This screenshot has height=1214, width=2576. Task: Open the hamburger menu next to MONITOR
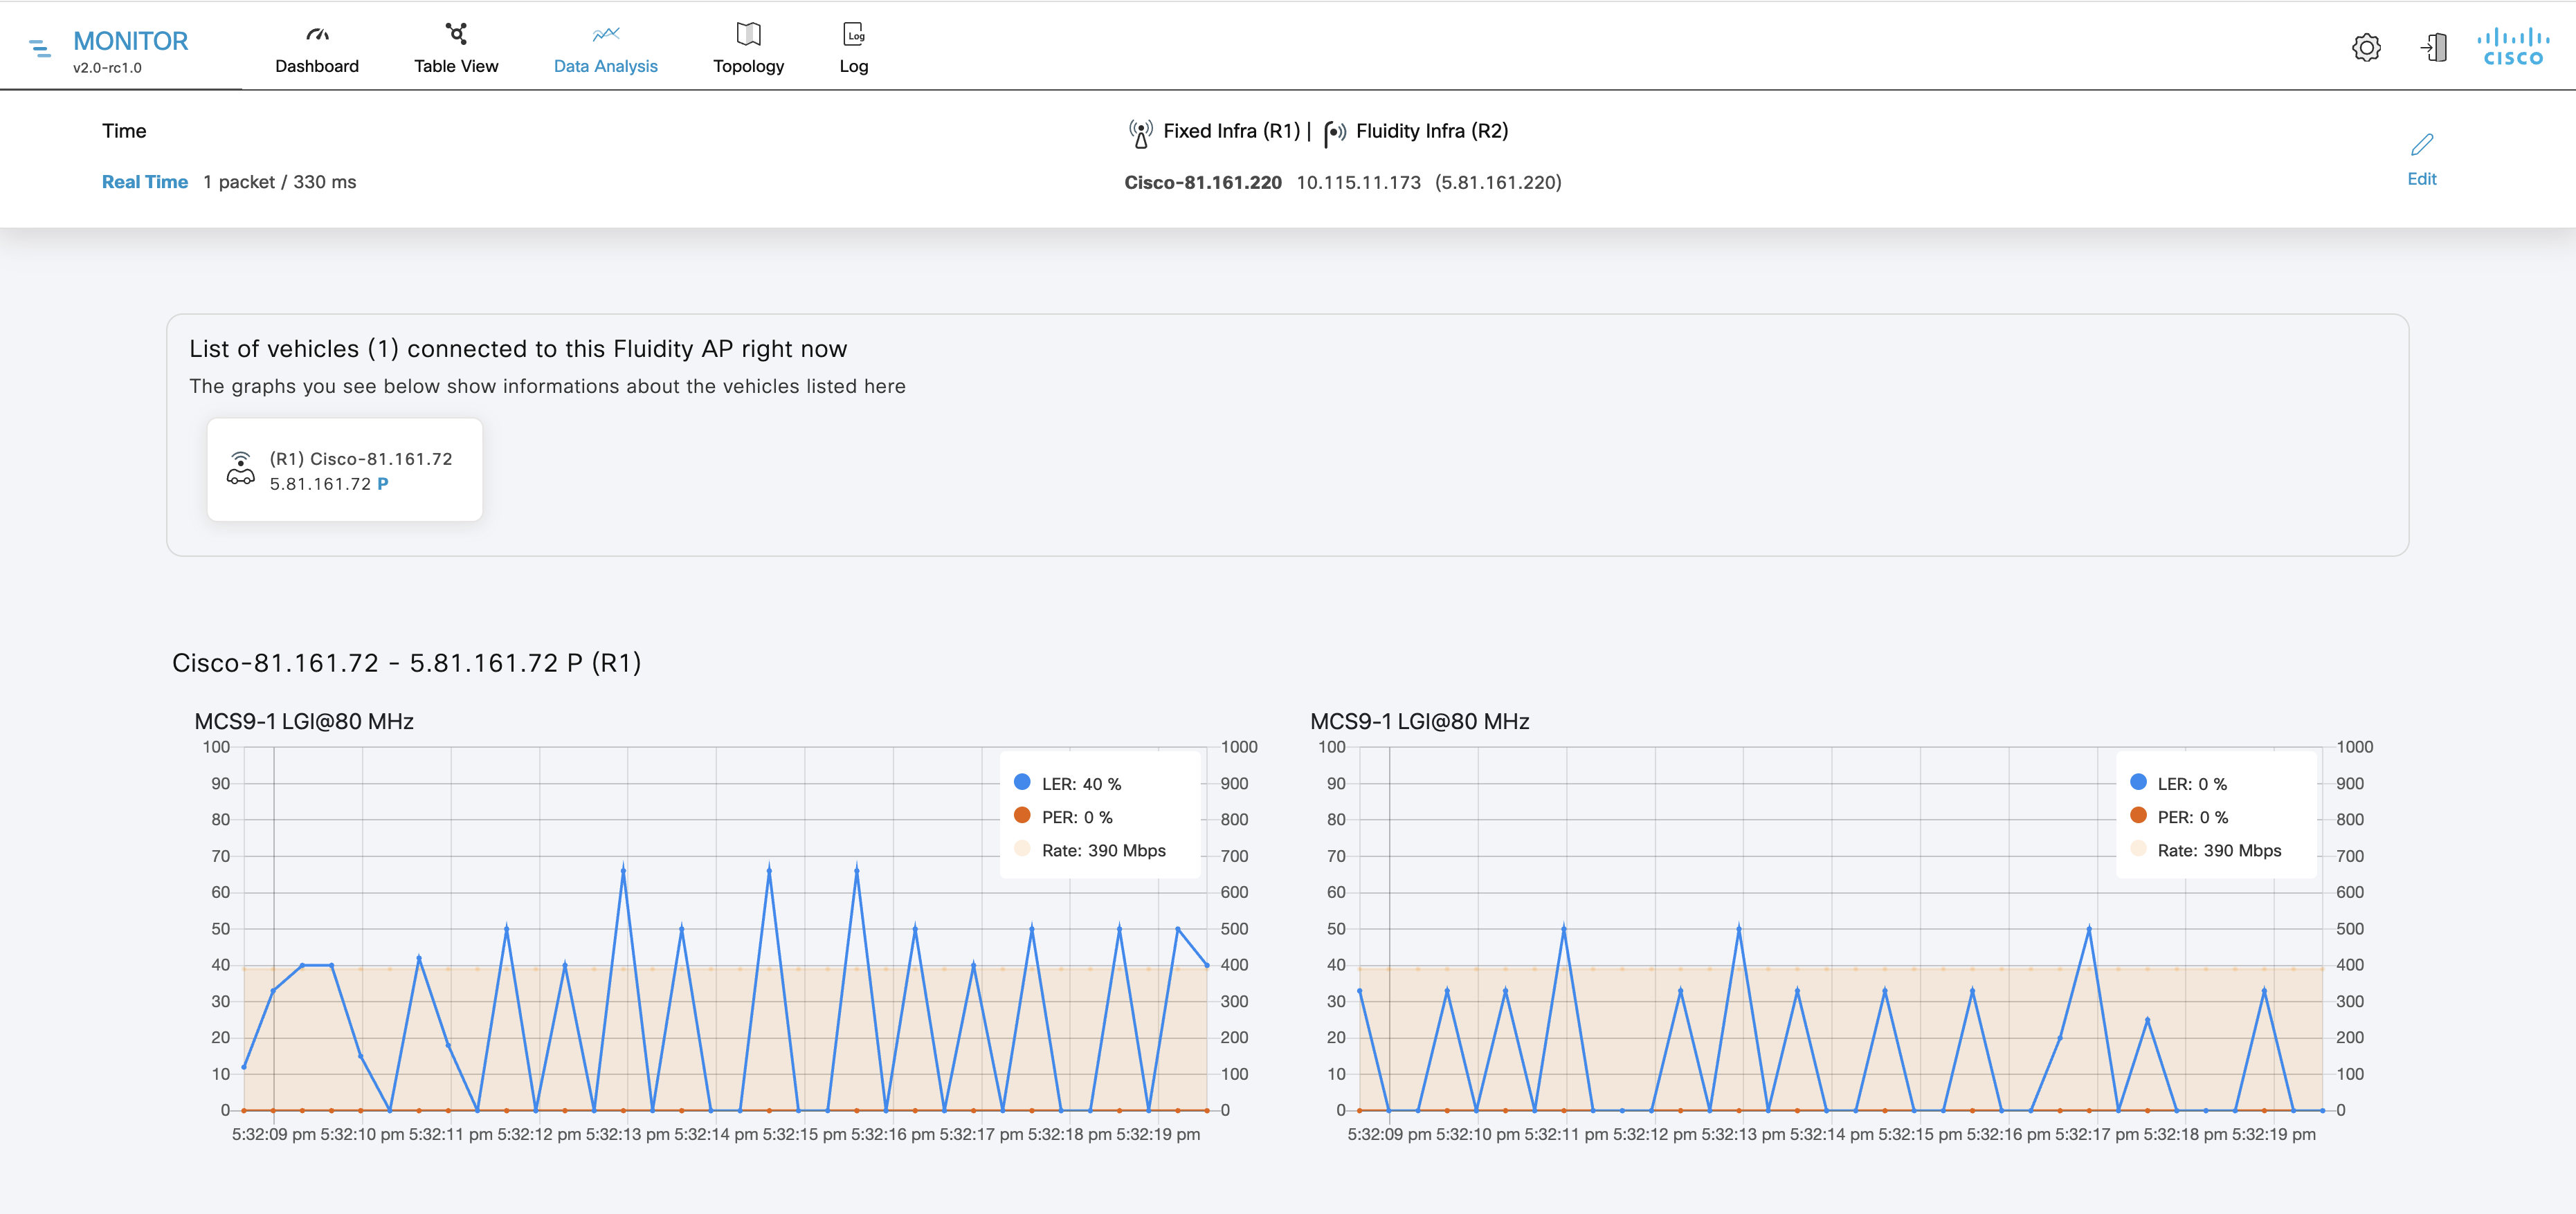tap(40, 47)
